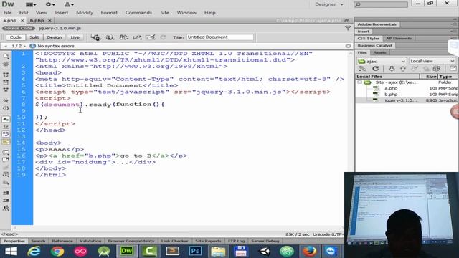The width and height of the screenshot is (459, 258).
Task: Select jquery-3.1.0 file in Local Files
Action: (400, 100)
